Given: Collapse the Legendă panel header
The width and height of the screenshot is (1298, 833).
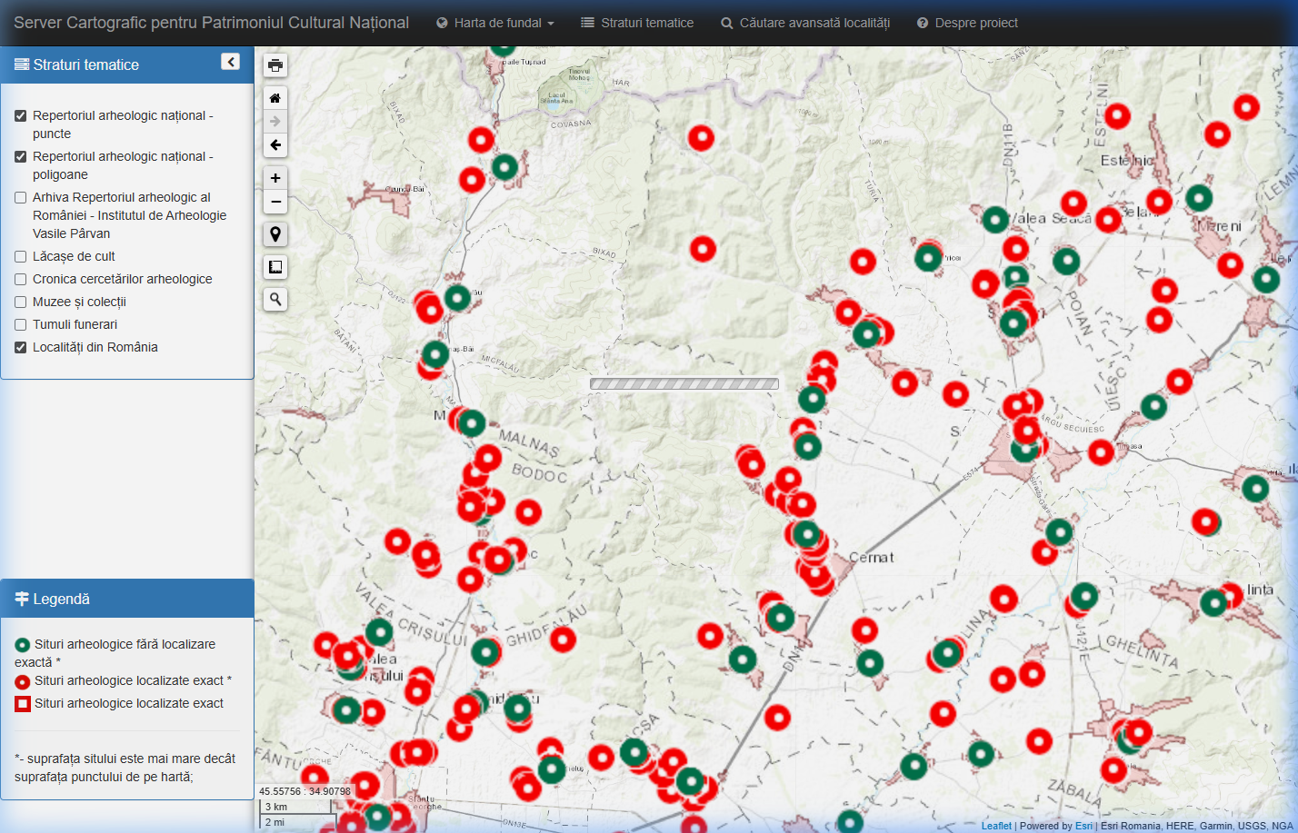Looking at the screenshot, I should click(127, 600).
